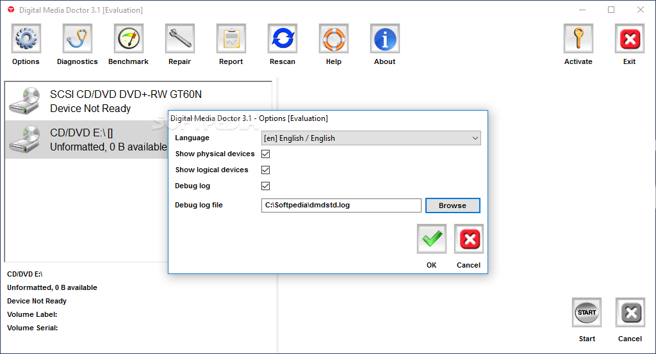Click the 'Language' label in Options dialog

coord(192,138)
